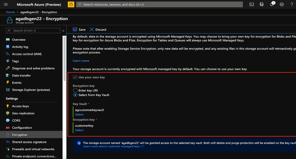The image size is (296, 159).
Task: Click the Events lightning icon
Action: point(8,82)
